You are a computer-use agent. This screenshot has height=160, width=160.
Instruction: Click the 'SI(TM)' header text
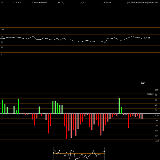pyautogui.click(x=61, y=3)
